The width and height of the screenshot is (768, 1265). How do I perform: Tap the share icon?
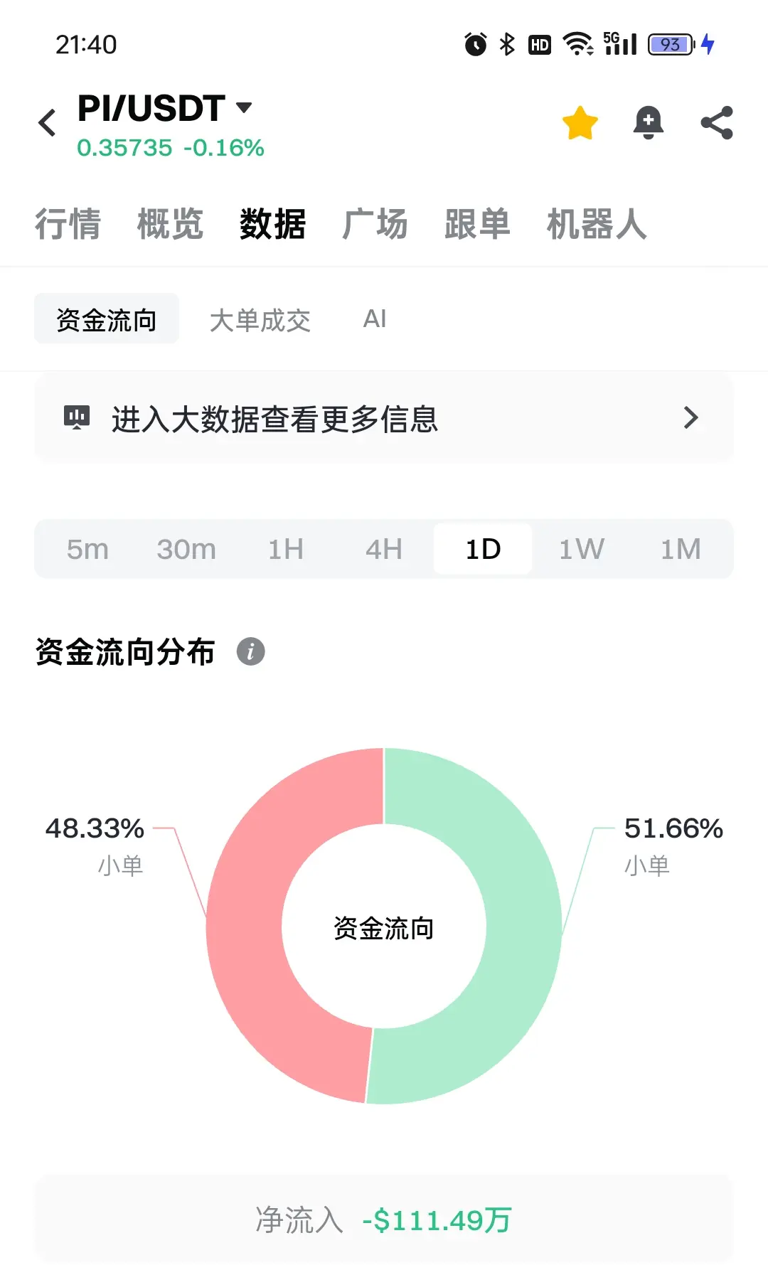coord(717,123)
